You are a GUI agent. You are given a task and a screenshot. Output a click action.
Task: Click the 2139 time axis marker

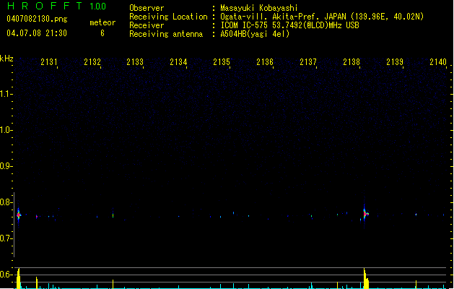pos(395,62)
